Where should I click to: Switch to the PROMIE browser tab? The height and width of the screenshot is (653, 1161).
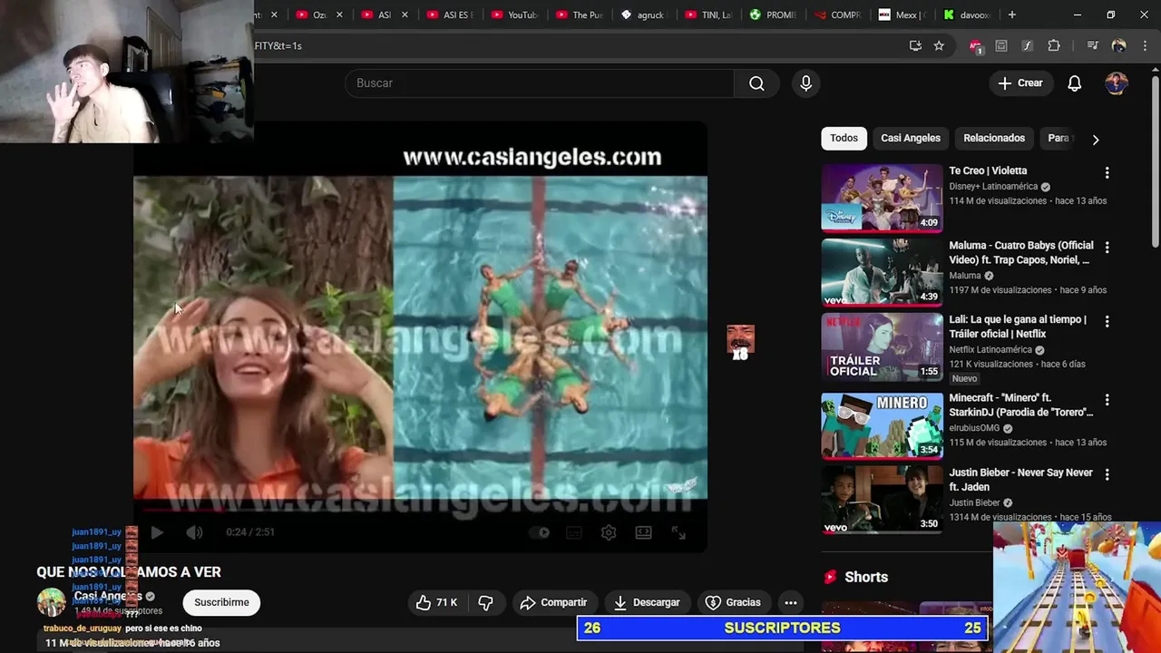click(x=774, y=15)
